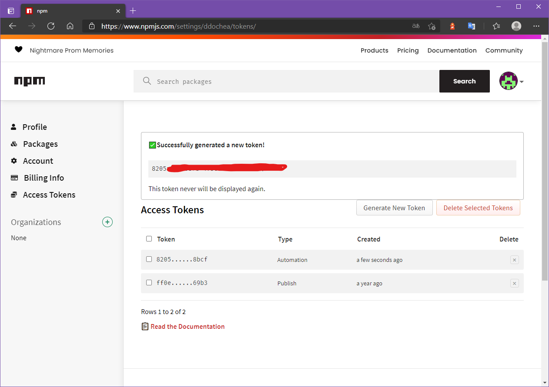This screenshot has width=549, height=387.
Task: Open the Documentation menu item
Action: click(x=452, y=50)
